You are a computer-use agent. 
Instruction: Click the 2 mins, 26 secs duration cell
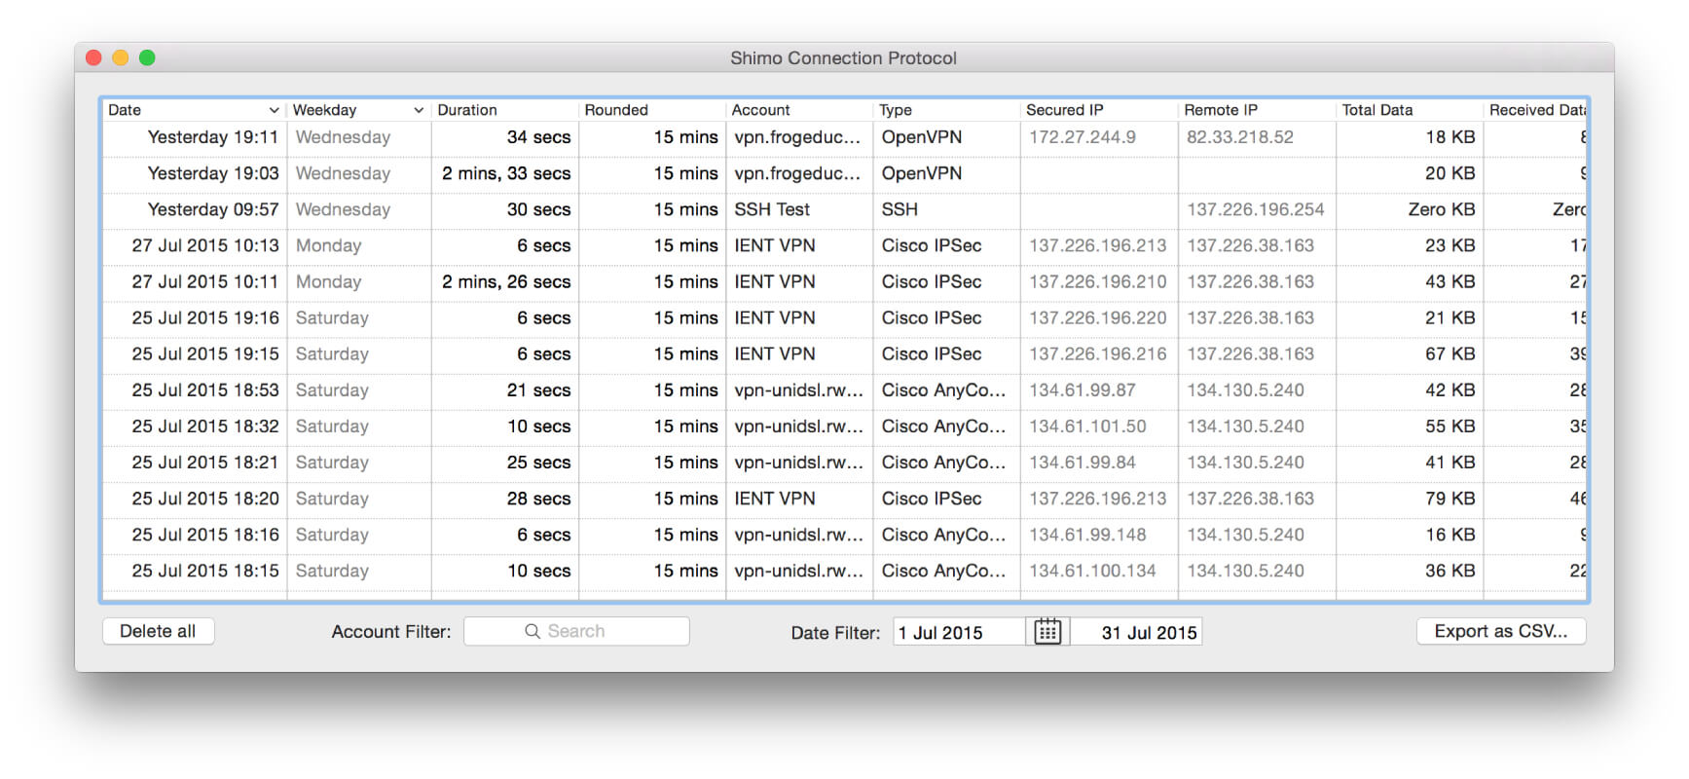click(506, 281)
